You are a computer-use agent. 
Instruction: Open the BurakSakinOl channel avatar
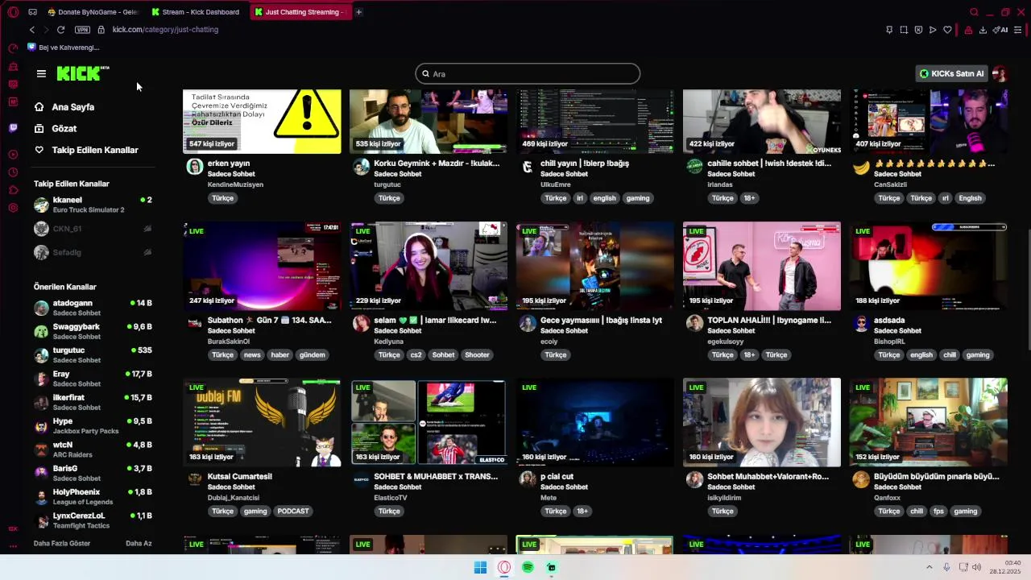[195, 323]
